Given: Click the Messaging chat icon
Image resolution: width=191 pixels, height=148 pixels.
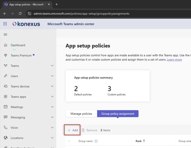Looking at the screenshot, I should click(6, 117).
